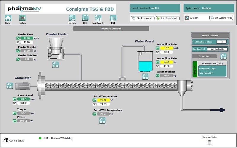Click the Set Exp Name button
This screenshot has height=148, width=237.
pos(142,18)
